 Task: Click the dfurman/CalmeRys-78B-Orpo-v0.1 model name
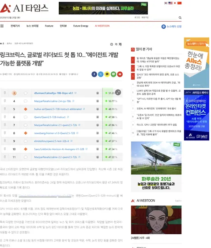click(x=53, y=93)
